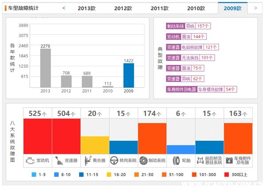This screenshot has height=188, width=266.
Task: Click the clutch (离合器) system icon
Action: (87, 161)
